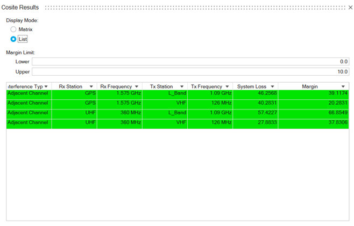354x226 pixels.
Task: Open the Rx Station column filter dropdown
Action: (x=91, y=86)
